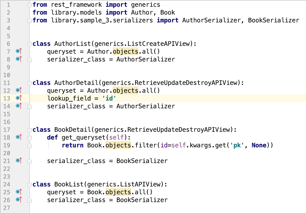Click override icon on line 26
Viewport: 306px width, 213px height.
(18, 200)
